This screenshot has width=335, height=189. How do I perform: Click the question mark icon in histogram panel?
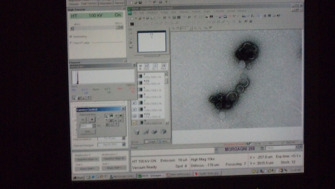coord(88,98)
